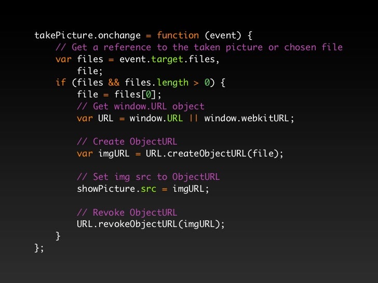The image size is (378, 283).
Task: Click the 'file = files[0];' line
Action: point(119,94)
